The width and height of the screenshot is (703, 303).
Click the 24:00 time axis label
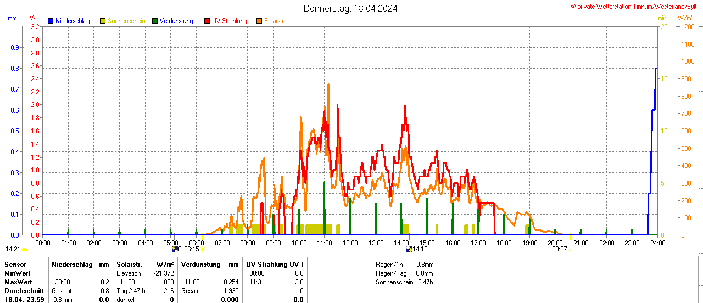(x=657, y=243)
